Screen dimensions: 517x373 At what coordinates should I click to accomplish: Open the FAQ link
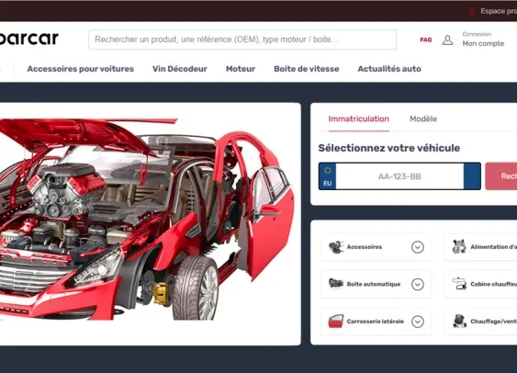tap(426, 40)
